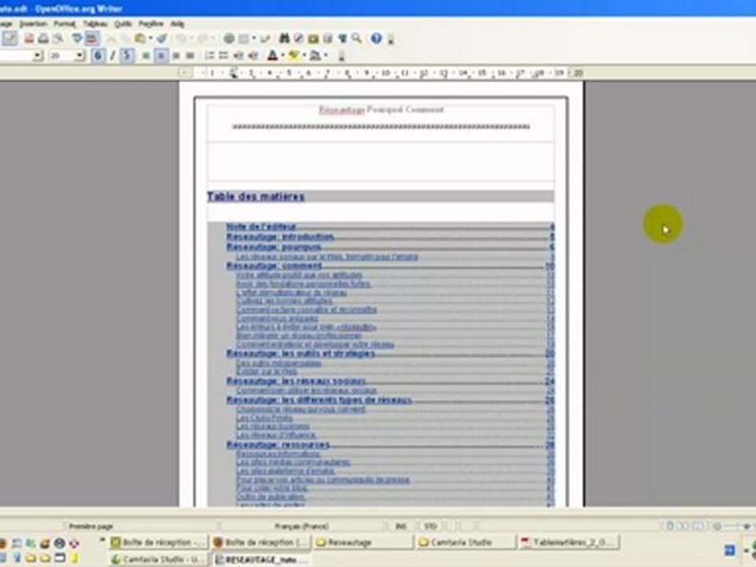Click the Print File Directly icon
The height and width of the screenshot is (567, 756).
tap(43, 39)
